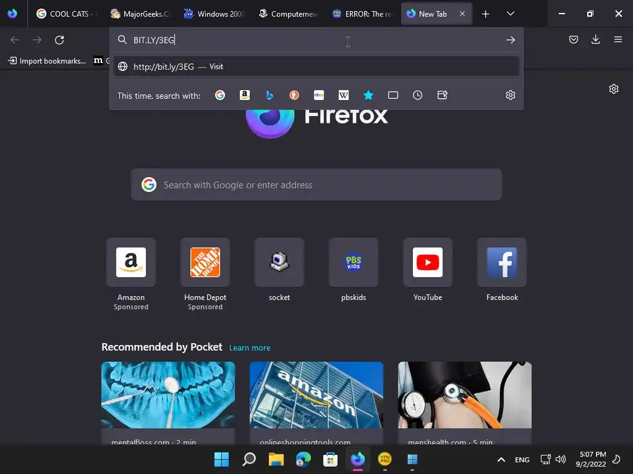Open the volume control in system tray
This screenshot has width=633, height=474.
click(561, 459)
